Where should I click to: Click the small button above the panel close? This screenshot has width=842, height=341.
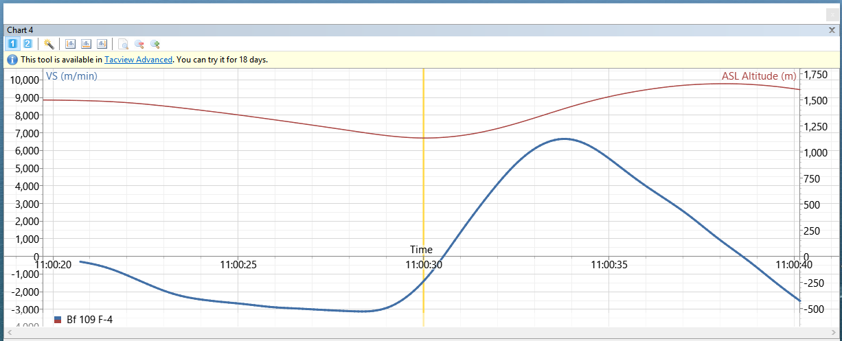(832, 14)
